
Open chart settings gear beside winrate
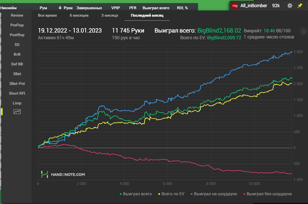pyautogui.click(x=303, y=31)
